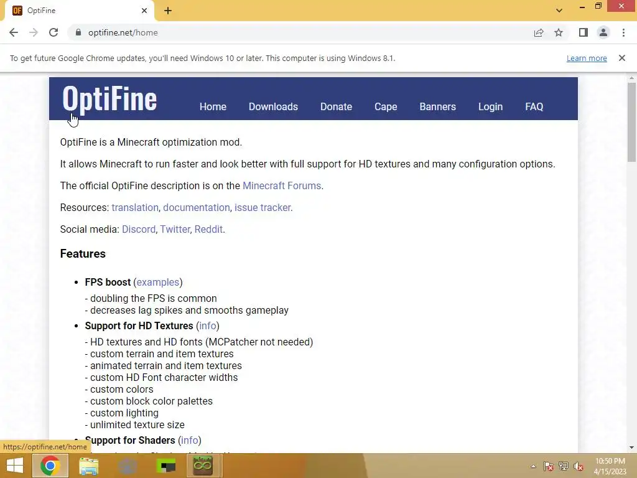This screenshot has width=637, height=478.
Task: Open the Banners navigation item
Action: coord(437,106)
